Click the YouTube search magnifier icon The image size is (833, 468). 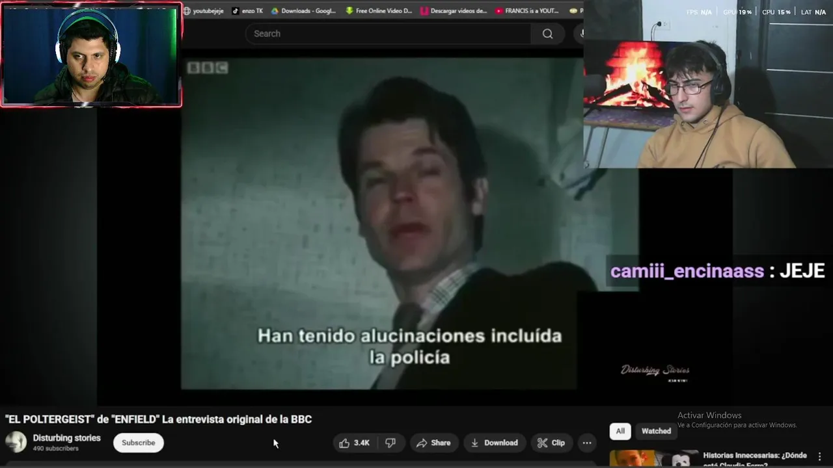tap(547, 34)
